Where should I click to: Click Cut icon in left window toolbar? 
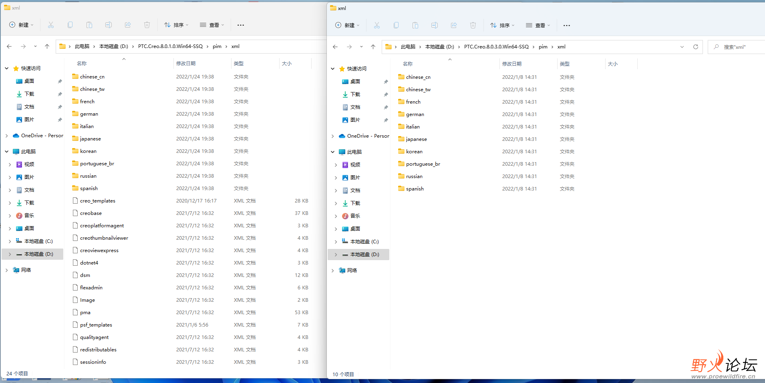pos(51,25)
